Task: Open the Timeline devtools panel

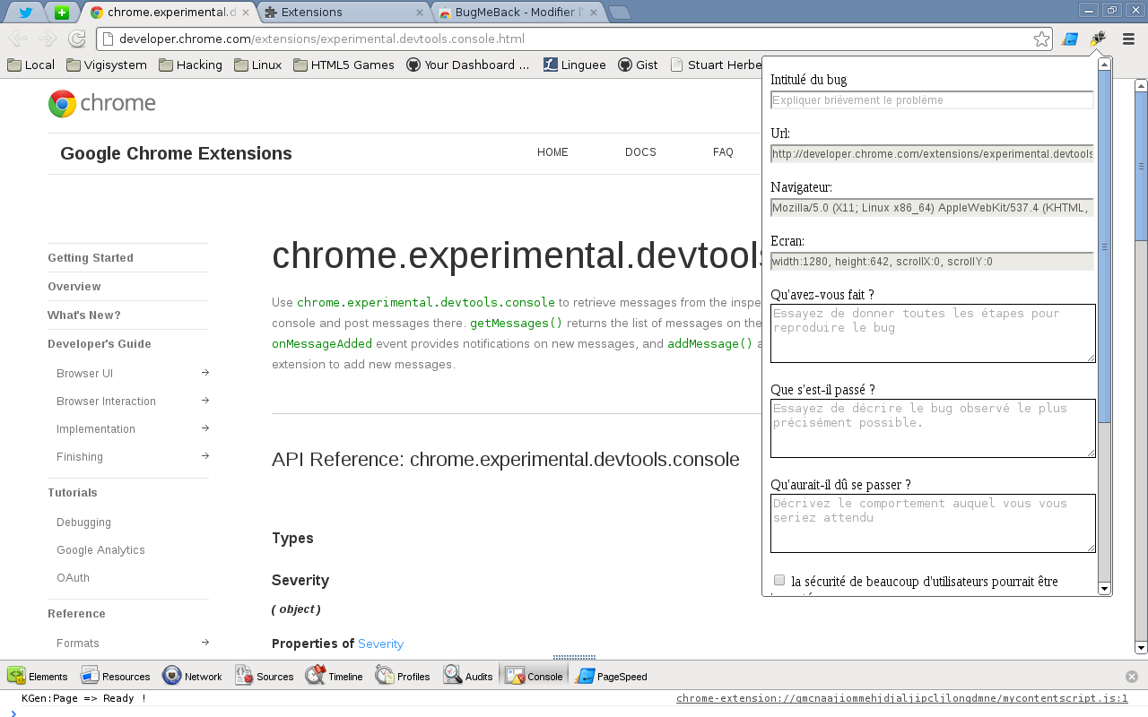Action: 335,676
